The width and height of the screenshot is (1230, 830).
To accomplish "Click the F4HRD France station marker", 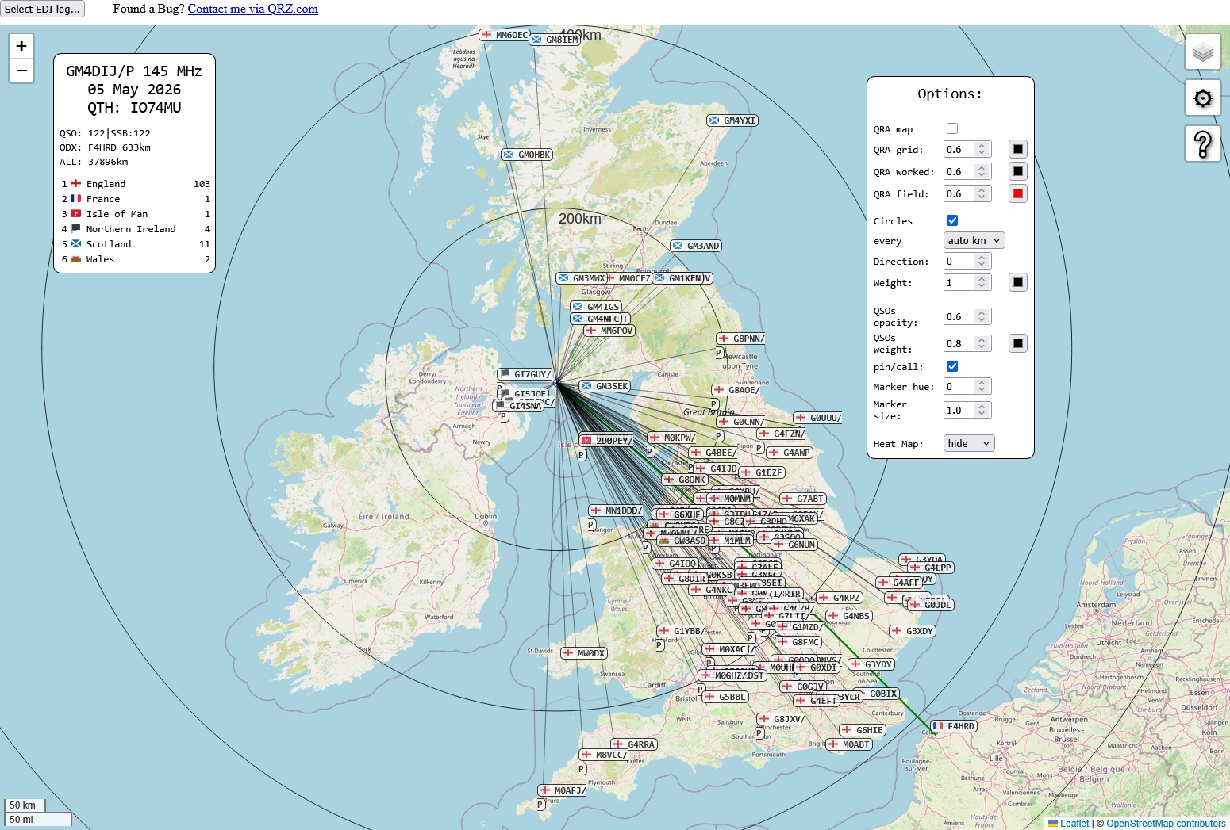I will (x=954, y=726).
